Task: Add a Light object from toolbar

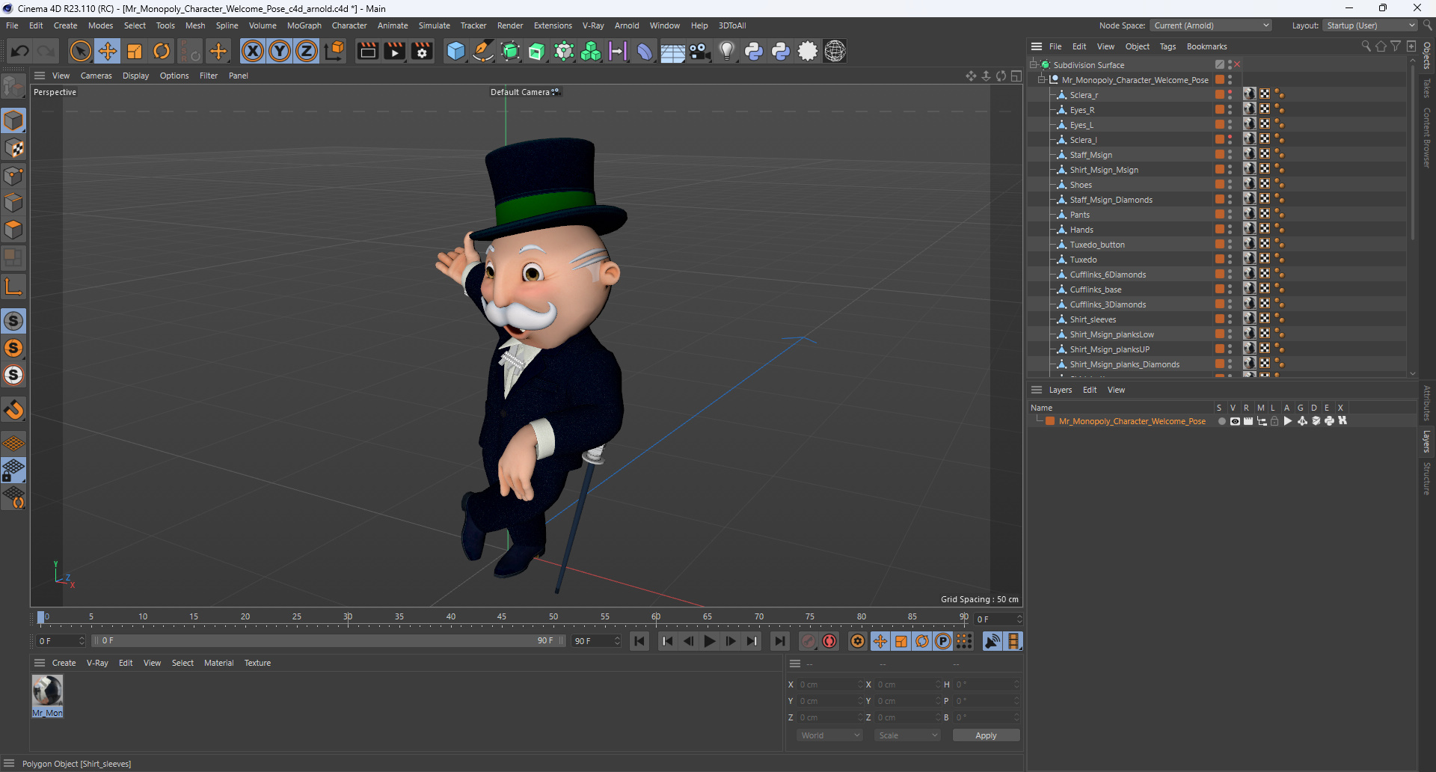Action: (x=726, y=51)
